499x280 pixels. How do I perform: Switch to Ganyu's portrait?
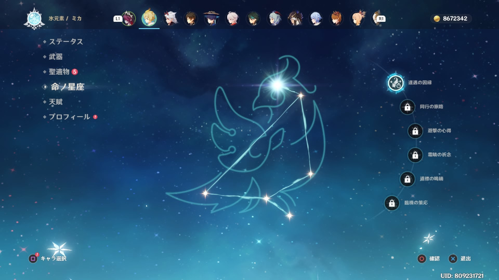click(274, 19)
